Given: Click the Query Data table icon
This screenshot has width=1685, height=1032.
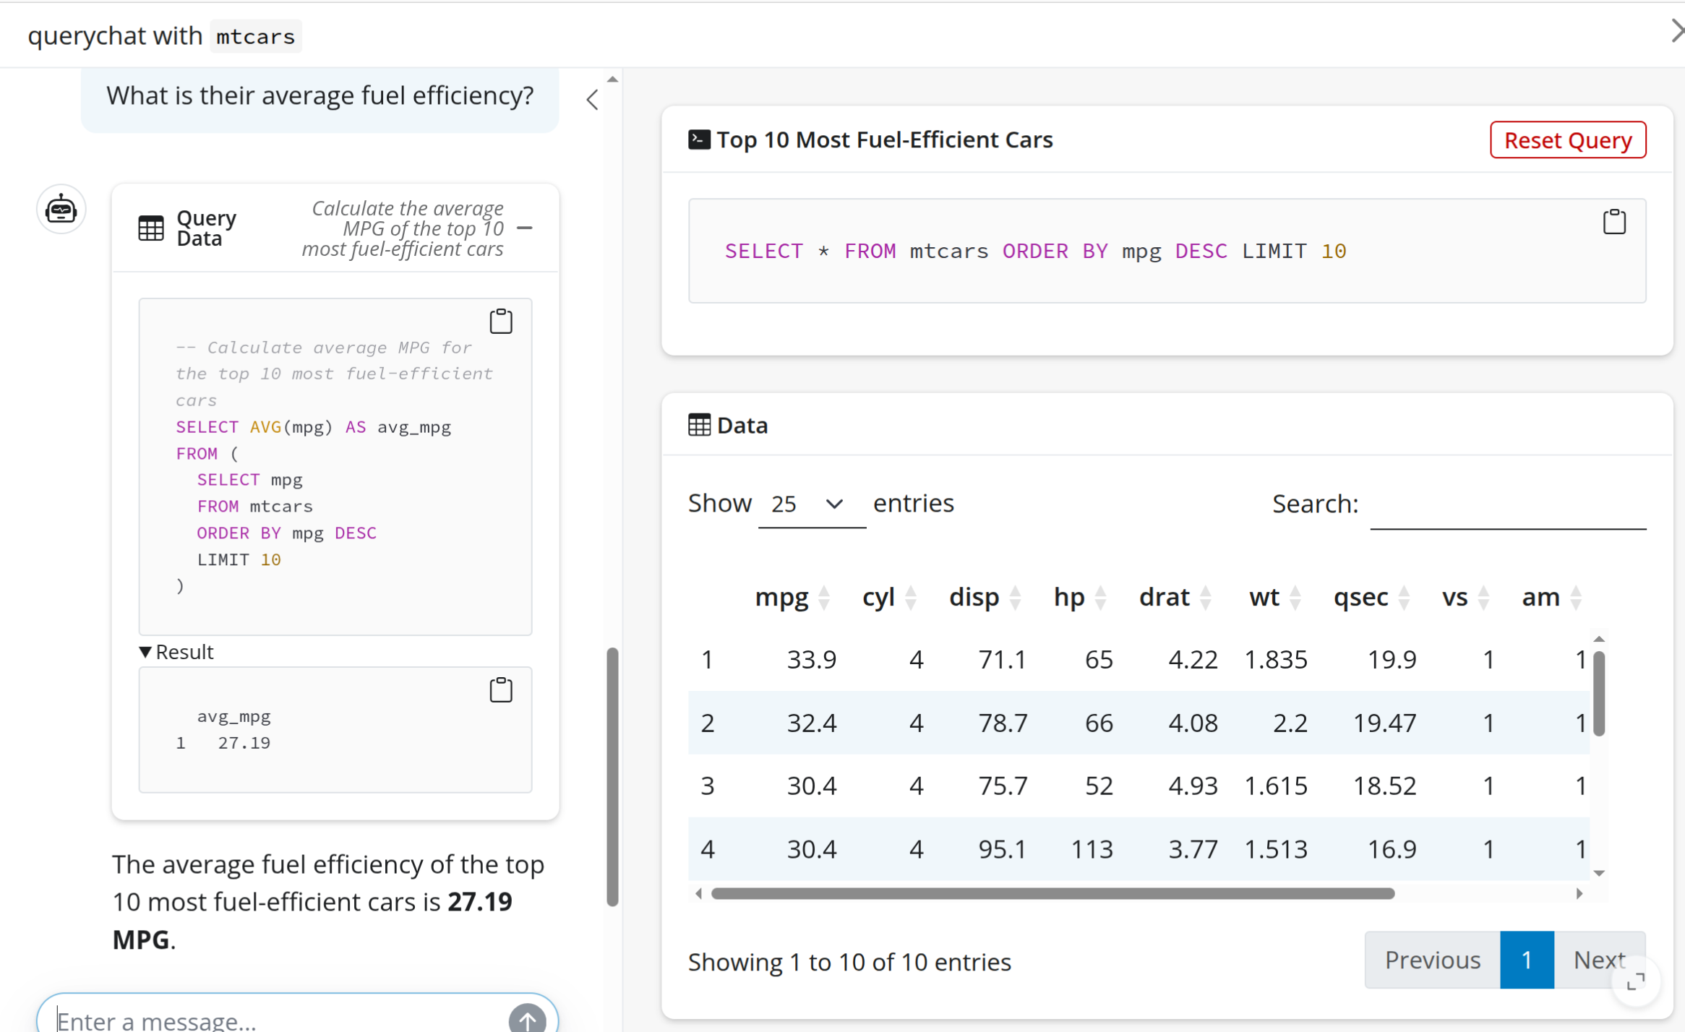Looking at the screenshot, I should coord(151,228).
